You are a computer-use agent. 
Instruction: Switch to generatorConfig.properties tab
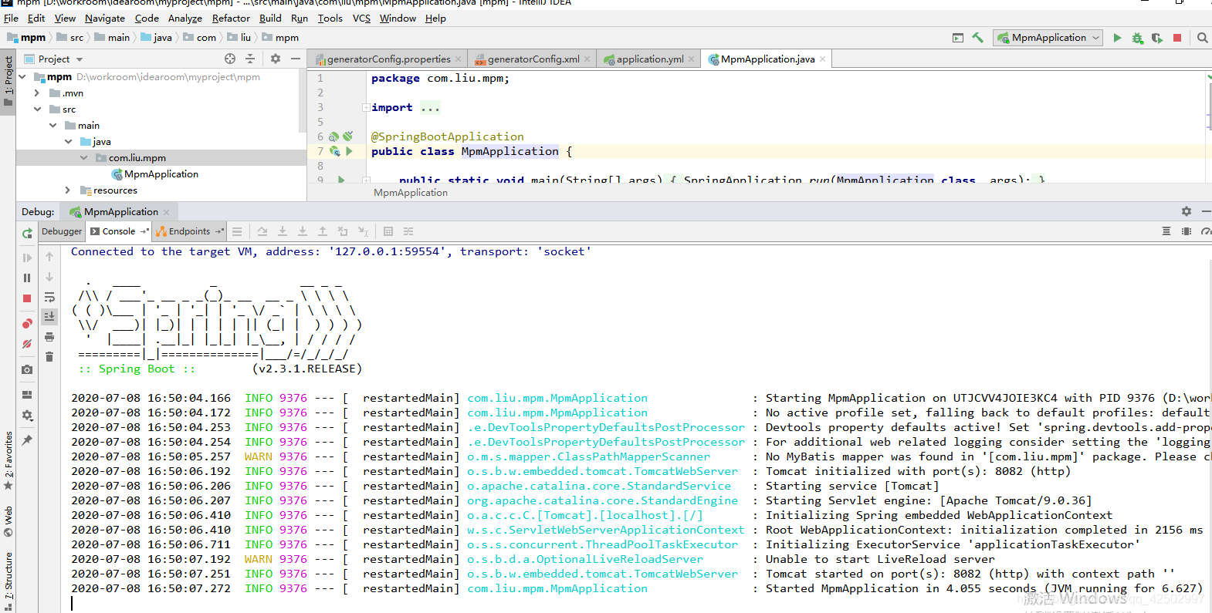(x=388, y=59)
